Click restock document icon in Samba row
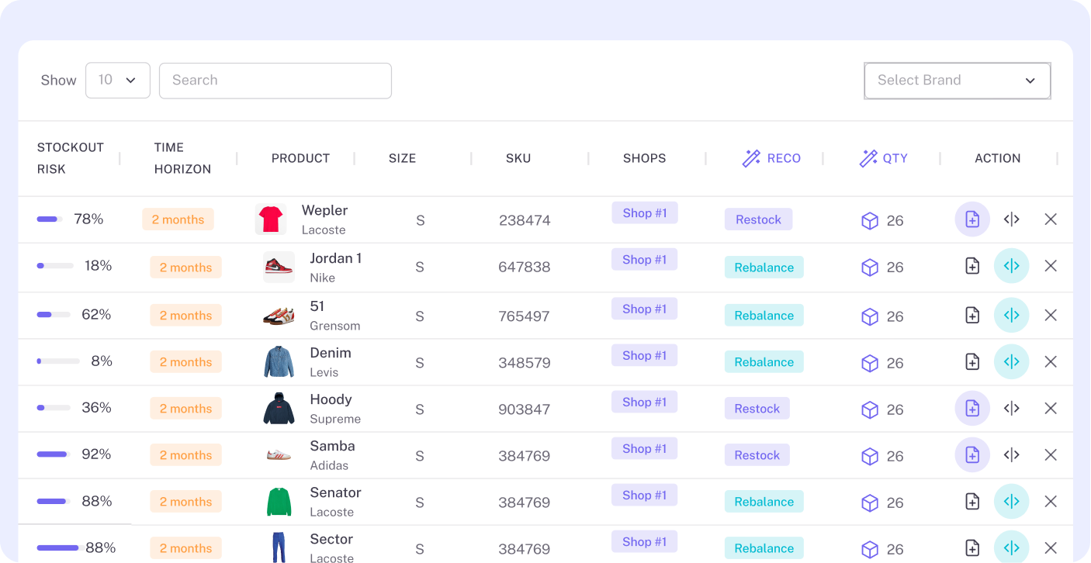The width and height of the screenshot is (1091, 563). [x=972, y=455]
